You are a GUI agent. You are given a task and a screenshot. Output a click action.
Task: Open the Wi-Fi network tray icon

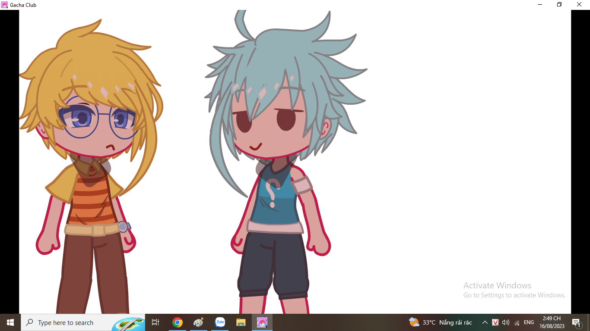pos(517,322)
